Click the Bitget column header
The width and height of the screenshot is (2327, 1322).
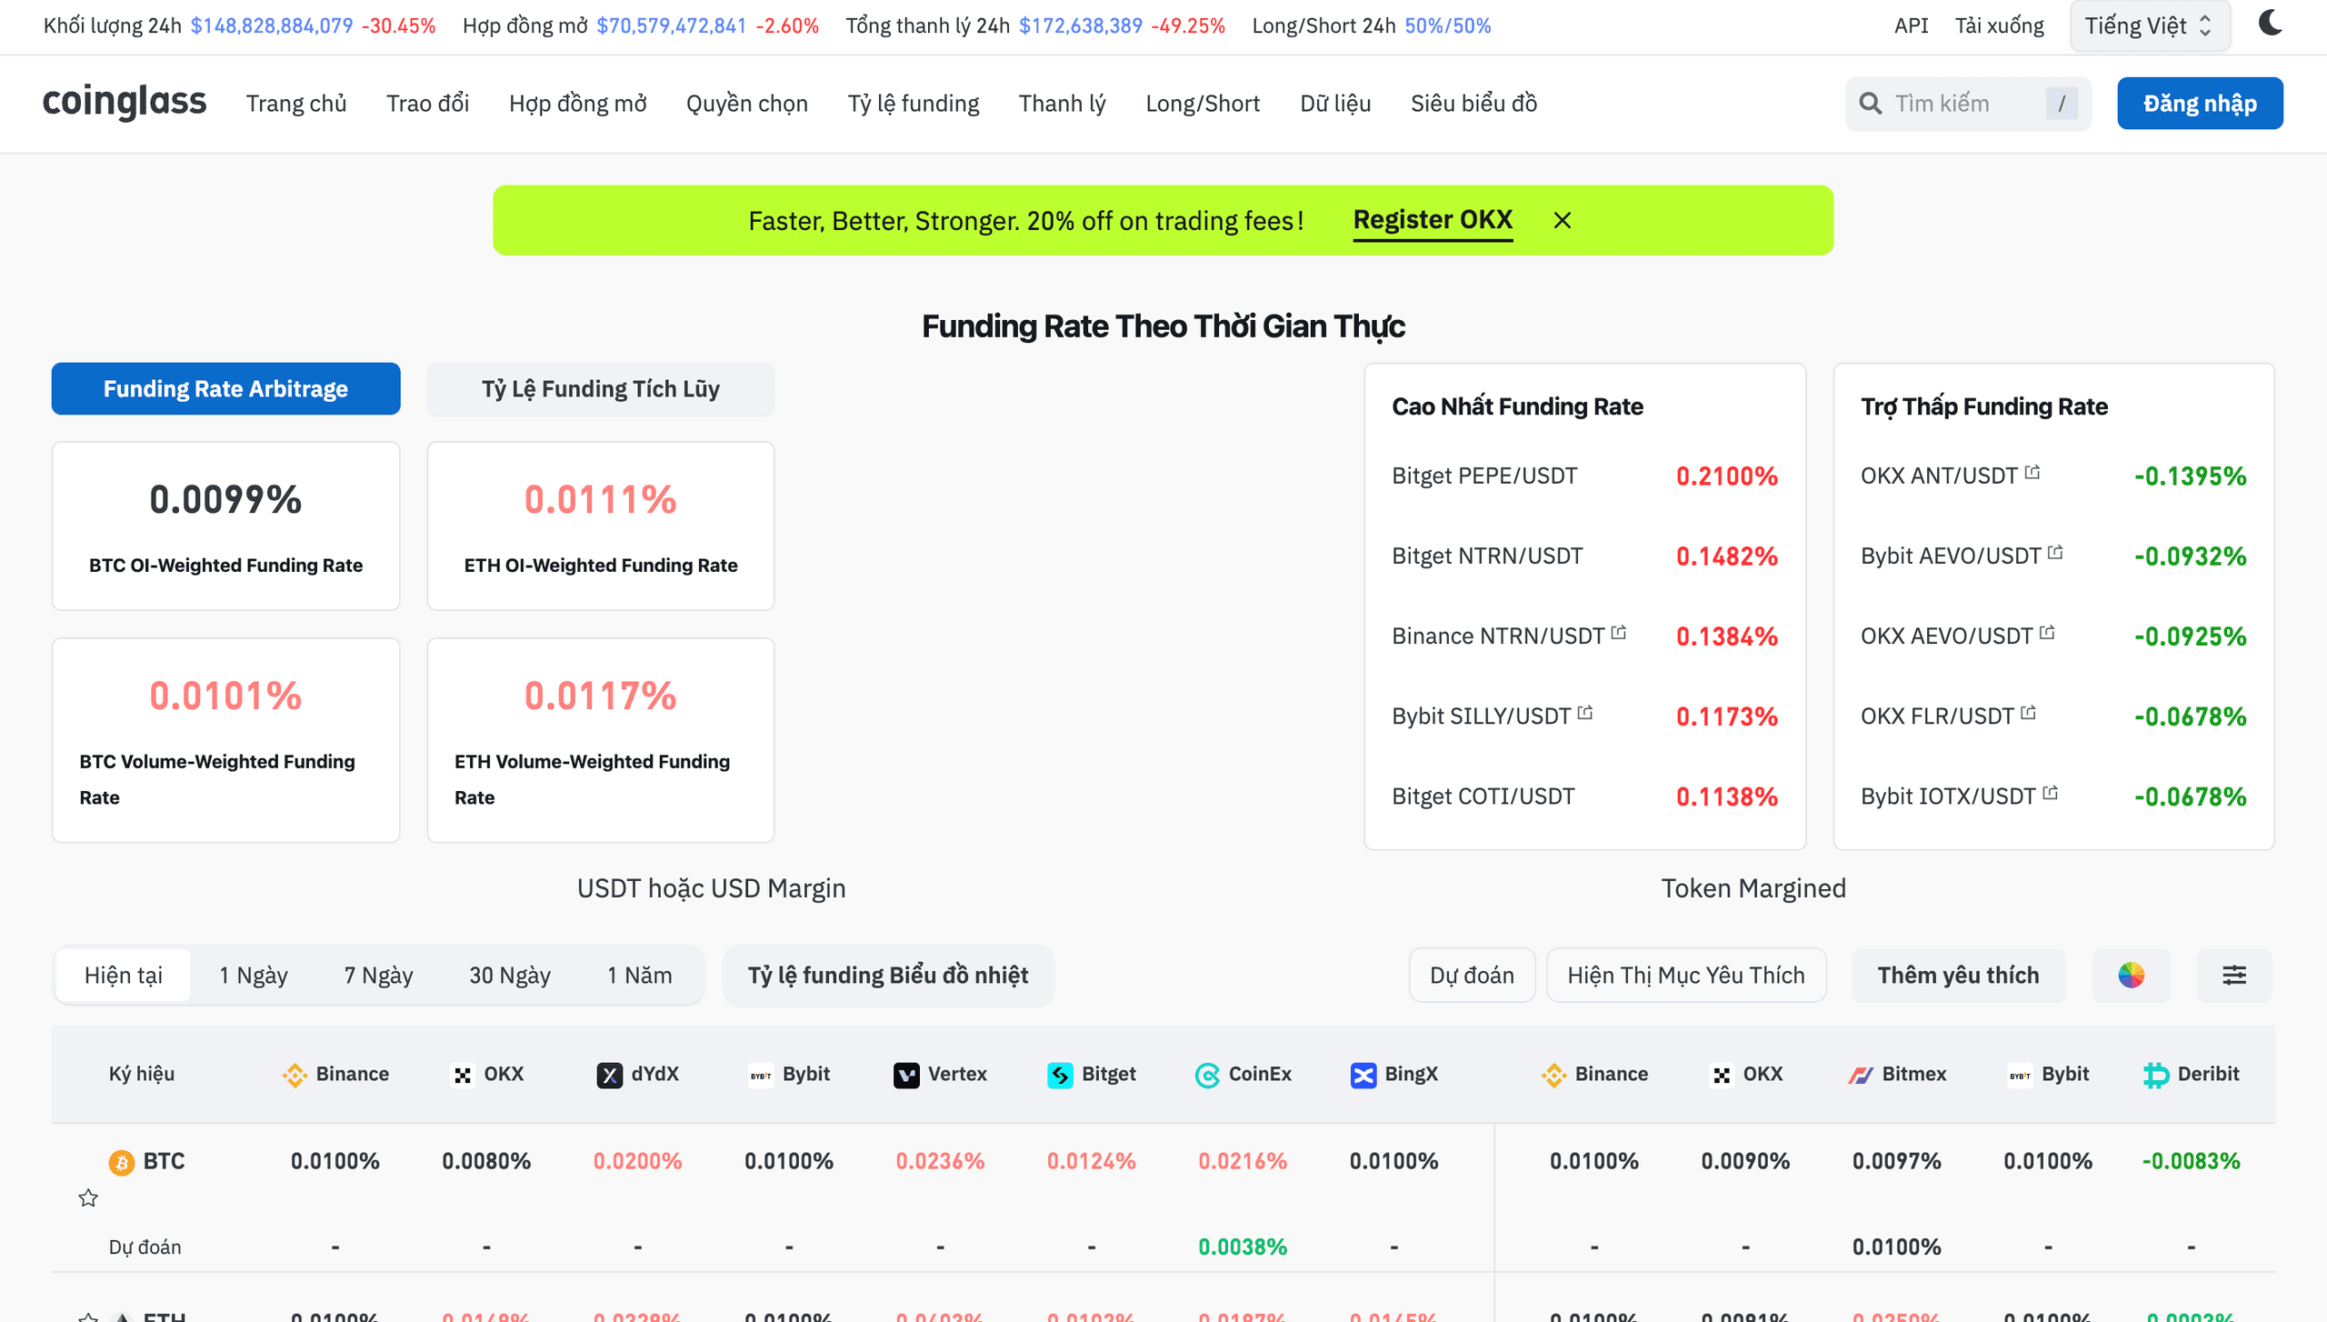[1092, 1075]
